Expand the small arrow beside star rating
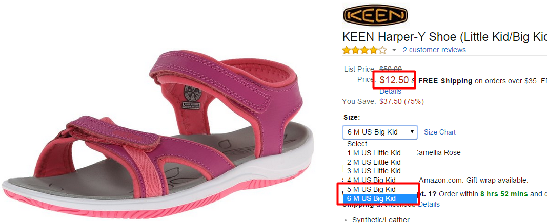Image resolution: width=547 pixels, height=223 pixels. tap(394, 50)
